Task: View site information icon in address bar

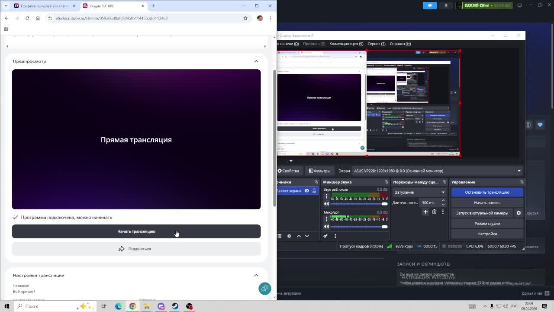Action: click(x=50, y=18)
